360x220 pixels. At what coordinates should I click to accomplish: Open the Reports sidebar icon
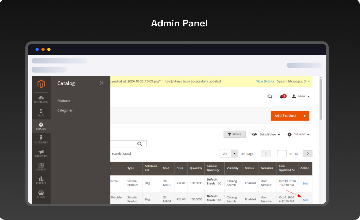pos(41,180)
